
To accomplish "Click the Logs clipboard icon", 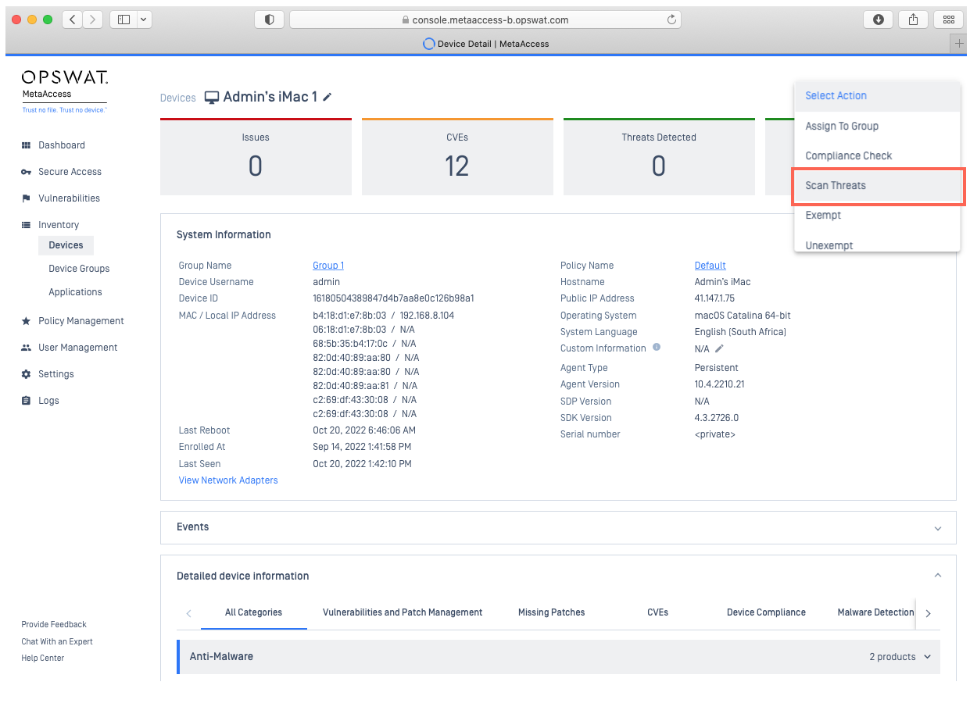I will (26, 401).
